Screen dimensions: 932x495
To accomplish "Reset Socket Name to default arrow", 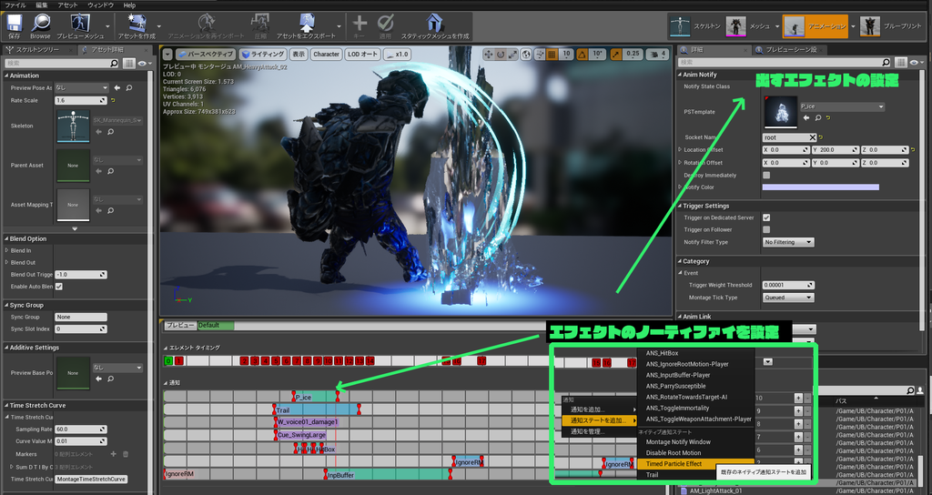I will click(x=821, y=137).
